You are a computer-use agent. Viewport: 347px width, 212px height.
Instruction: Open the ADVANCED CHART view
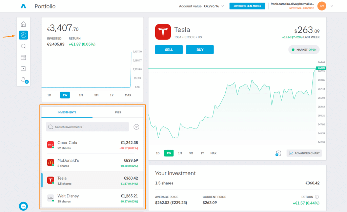304,153
